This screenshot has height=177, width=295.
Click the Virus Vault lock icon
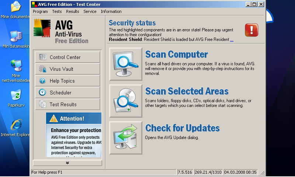43,69
